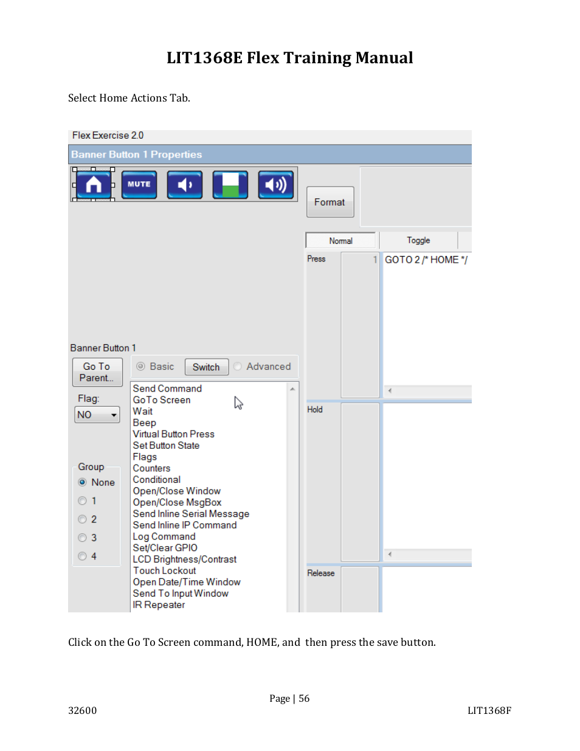Select Set Button State command
This screenshot has height=751, width=580.
tap(166, 446)
